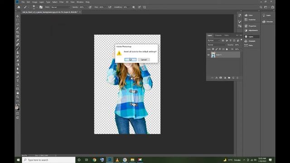
Task: Click the foreground color swatch
Action: pos(17,108)
